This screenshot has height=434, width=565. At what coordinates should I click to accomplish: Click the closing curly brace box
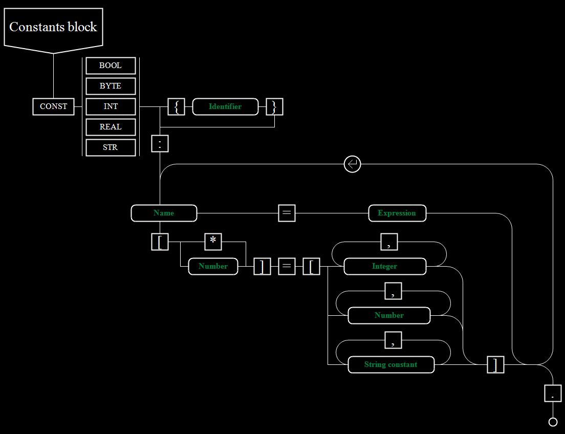point(275,106)
